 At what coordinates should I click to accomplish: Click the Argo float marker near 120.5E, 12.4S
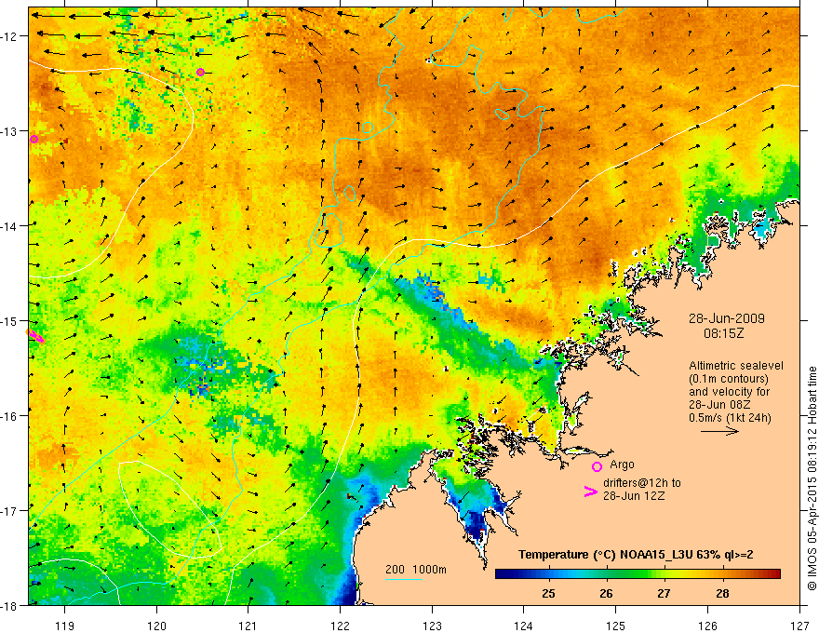201,72
